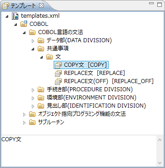Select the 共通事項 label

coord(58,49)
